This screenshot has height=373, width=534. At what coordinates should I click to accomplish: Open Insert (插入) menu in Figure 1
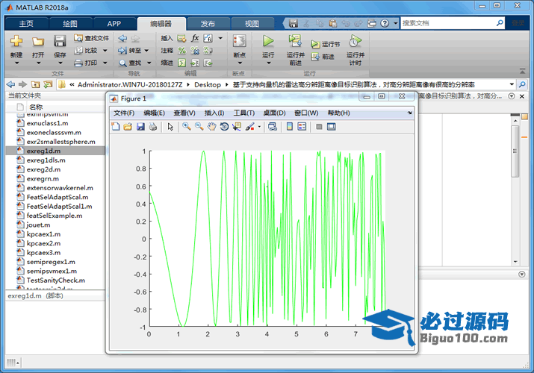[x=214, y=113]
